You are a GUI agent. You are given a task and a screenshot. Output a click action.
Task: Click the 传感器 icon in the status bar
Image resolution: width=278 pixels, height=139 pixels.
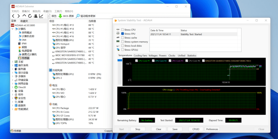(x=12, y=131)
